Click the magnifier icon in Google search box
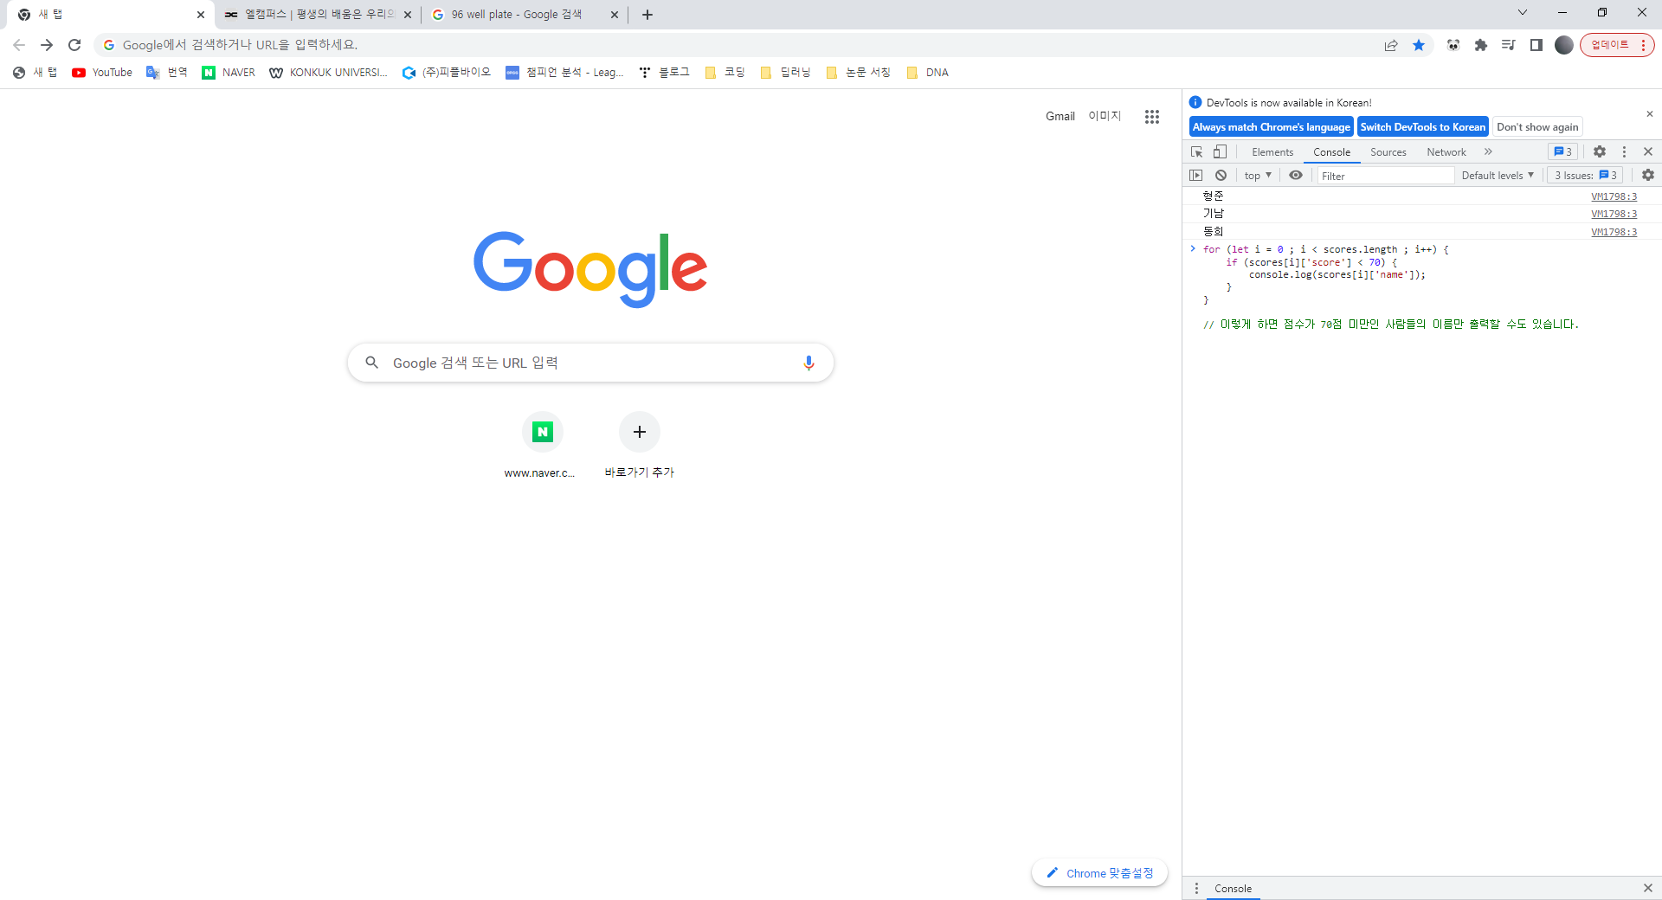This screenshot has width=1662, height=900. tap(372, 363)
